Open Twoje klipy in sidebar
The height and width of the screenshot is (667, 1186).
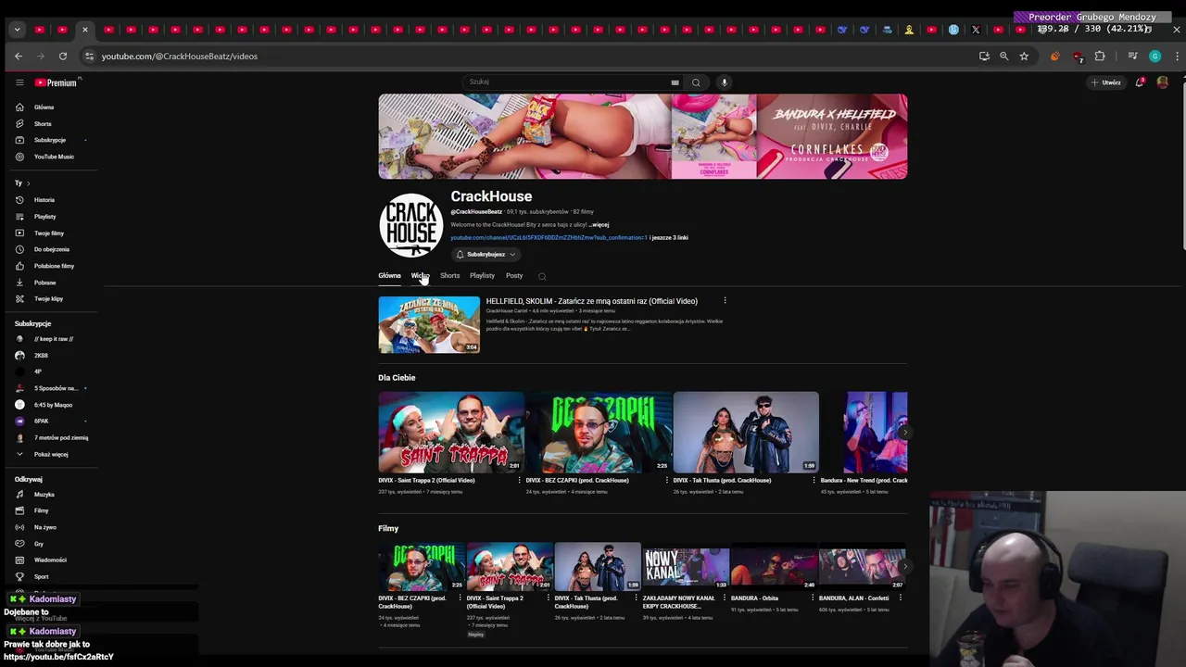[x=48, y=299]
